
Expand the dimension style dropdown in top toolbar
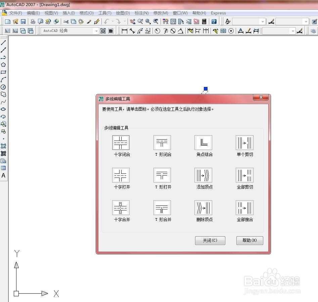306,21
